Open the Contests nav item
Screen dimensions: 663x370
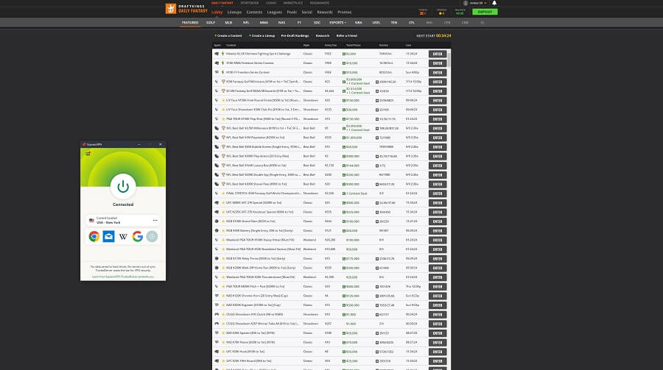click(x=254, y=13)
